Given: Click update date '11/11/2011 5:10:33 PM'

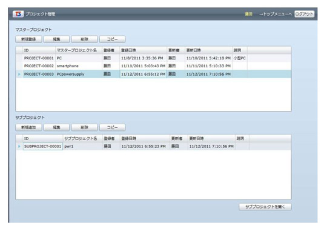Looking at the screenshot, I should pyautogui.click(x=208, y=66).
